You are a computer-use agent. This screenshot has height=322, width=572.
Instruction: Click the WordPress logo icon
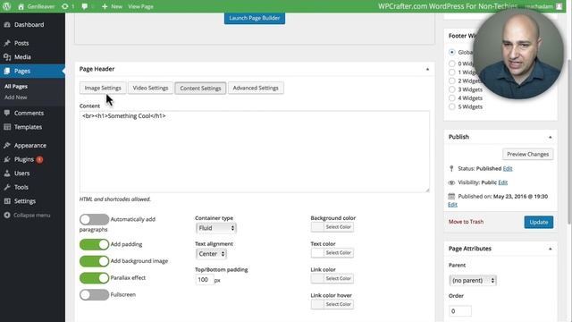[x=6, y=6]
